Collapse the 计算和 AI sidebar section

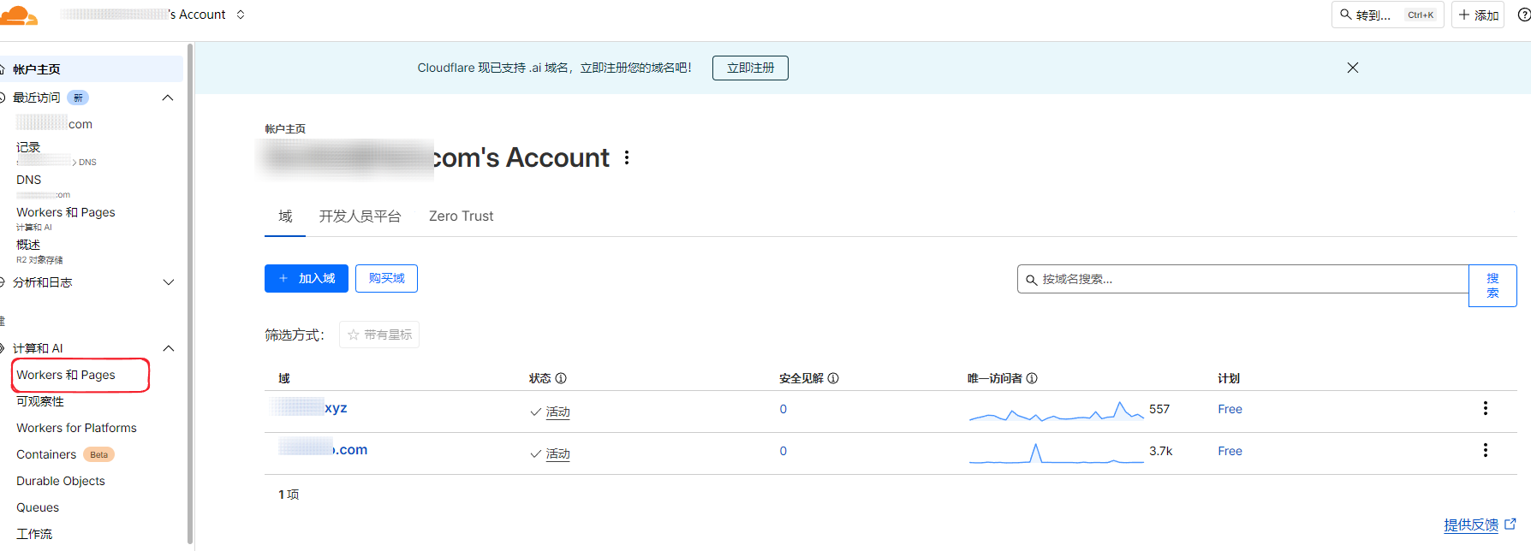click(168, 348)
